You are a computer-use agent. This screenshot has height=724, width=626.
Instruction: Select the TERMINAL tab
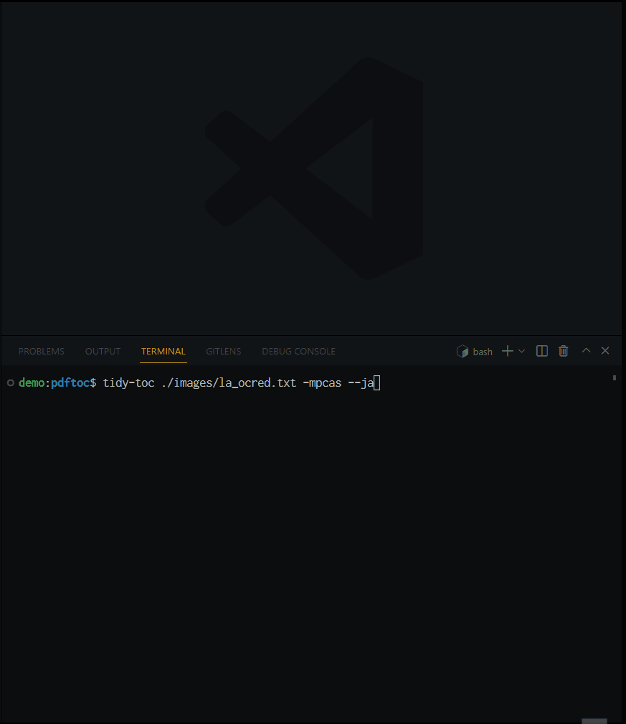coord(163,352)
